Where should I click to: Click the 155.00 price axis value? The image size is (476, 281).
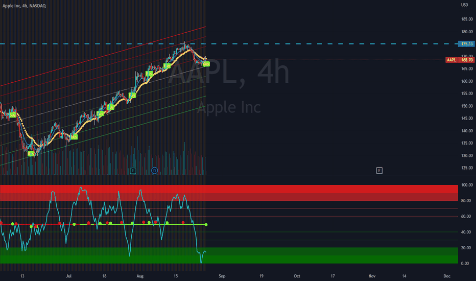pyautogui.click(x=467, y=93)
